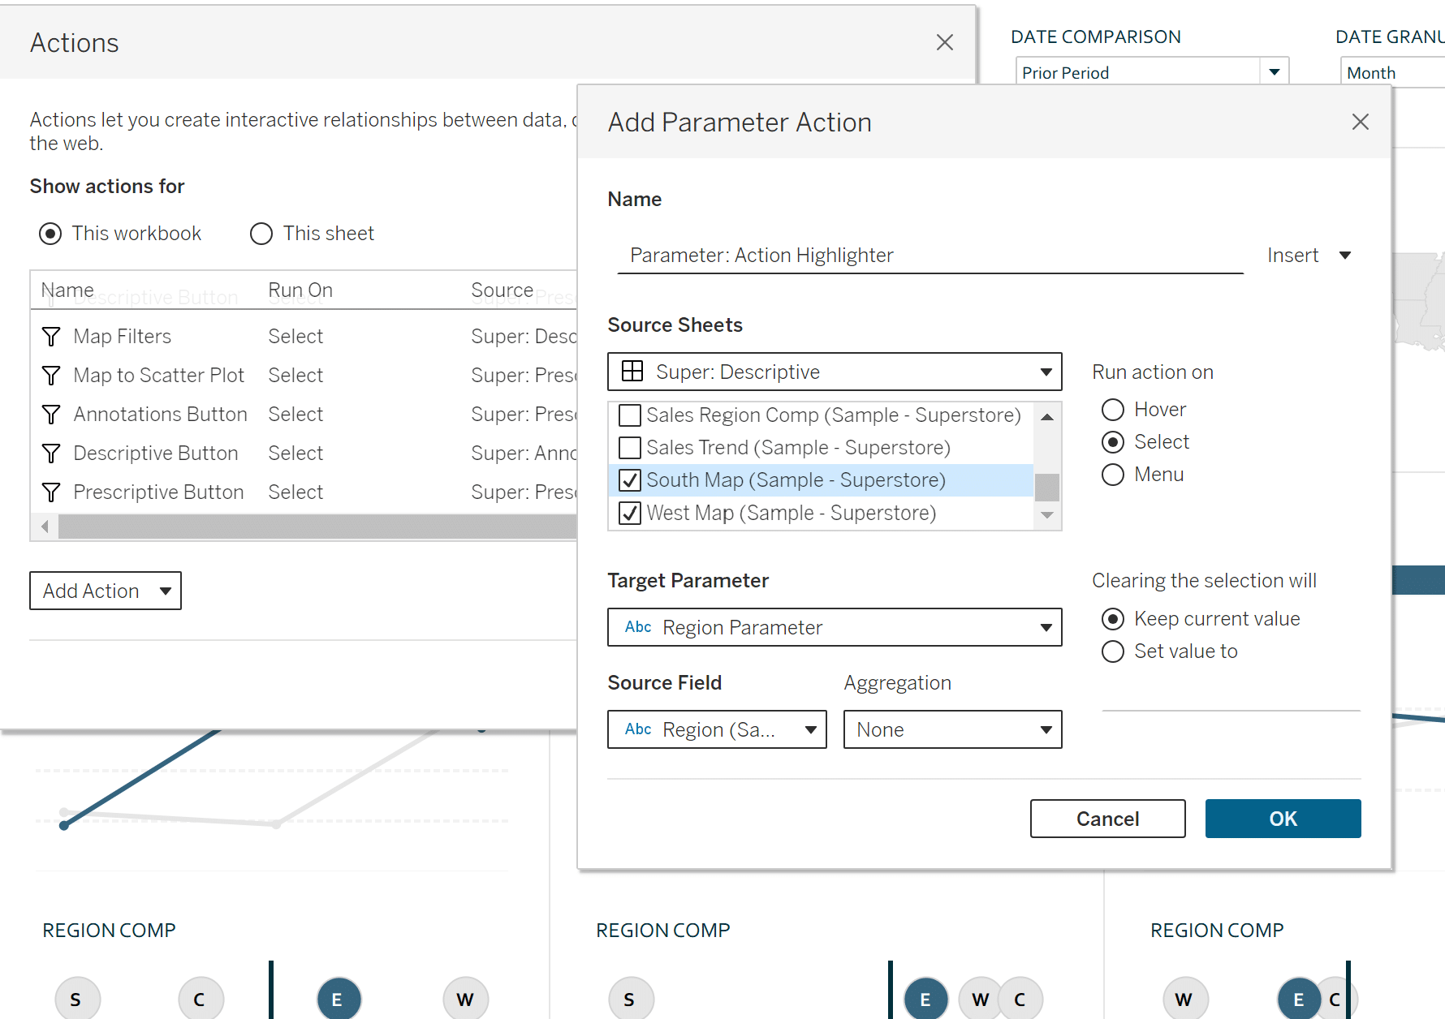Image resolution: width=1445 pixels, height=1019 pixels.
Task: Select the Descriptive Button action
Action: 304,454
